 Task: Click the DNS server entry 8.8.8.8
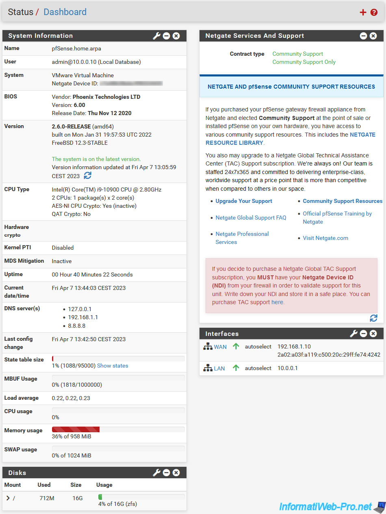77,326
